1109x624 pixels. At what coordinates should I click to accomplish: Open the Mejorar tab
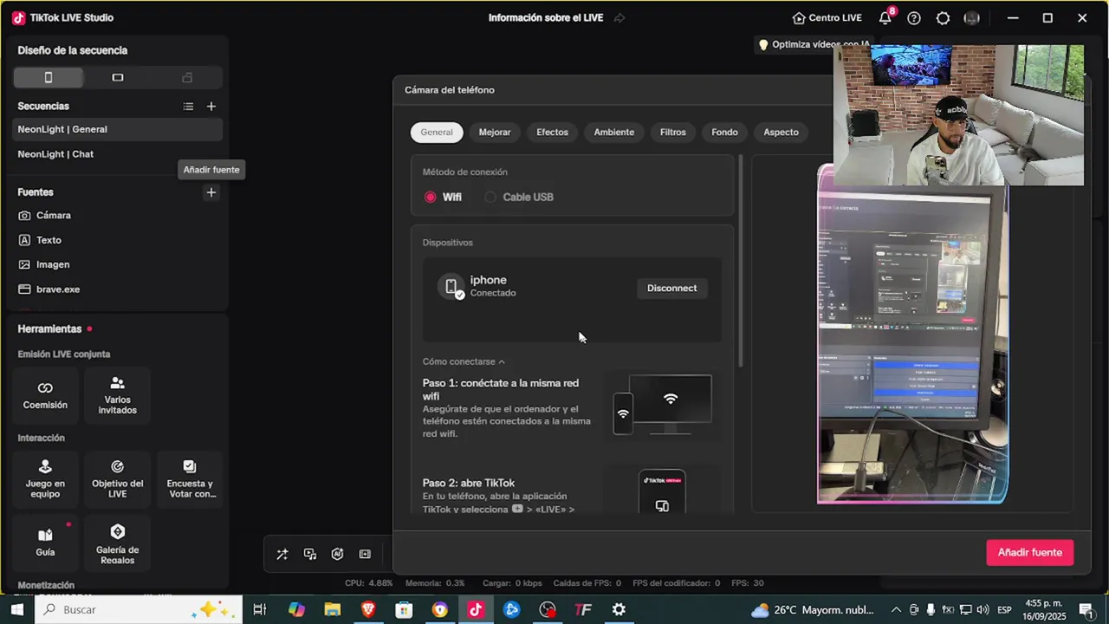495,133
